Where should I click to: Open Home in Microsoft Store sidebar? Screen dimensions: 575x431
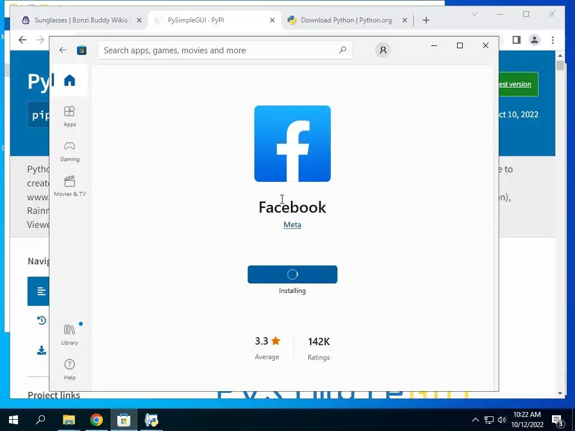coord(69,80)
